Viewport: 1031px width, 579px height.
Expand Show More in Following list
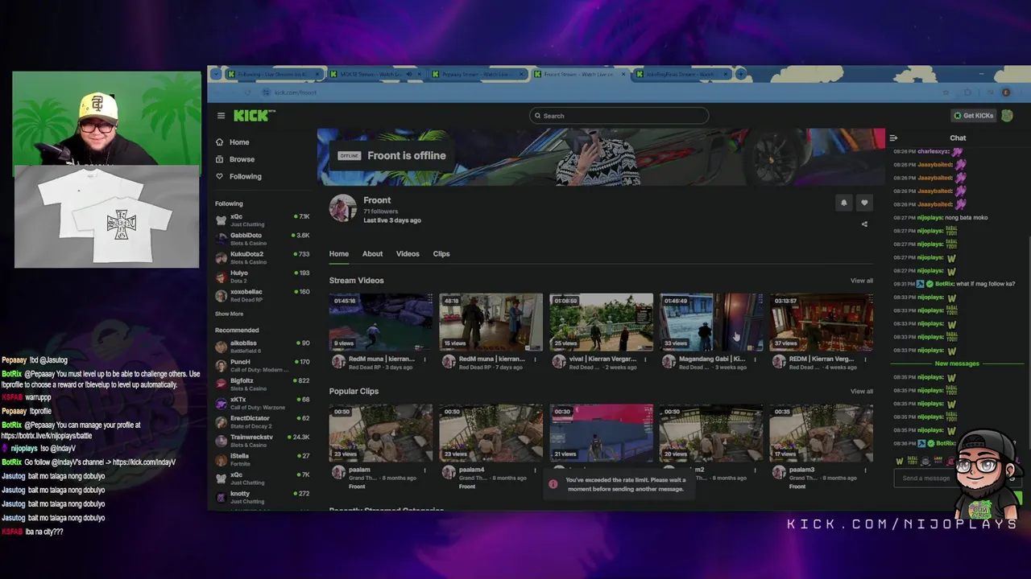point(229,314)
